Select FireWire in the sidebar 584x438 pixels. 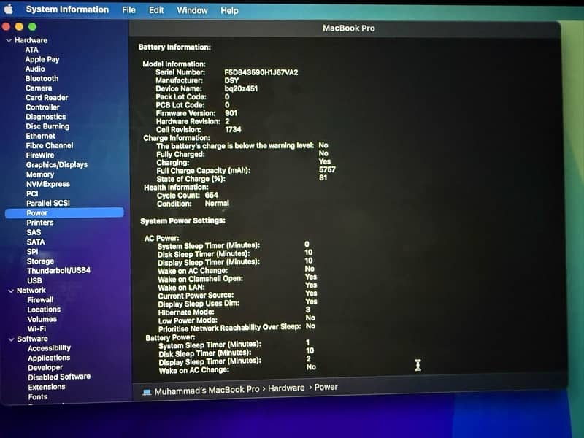pos(40,155)
